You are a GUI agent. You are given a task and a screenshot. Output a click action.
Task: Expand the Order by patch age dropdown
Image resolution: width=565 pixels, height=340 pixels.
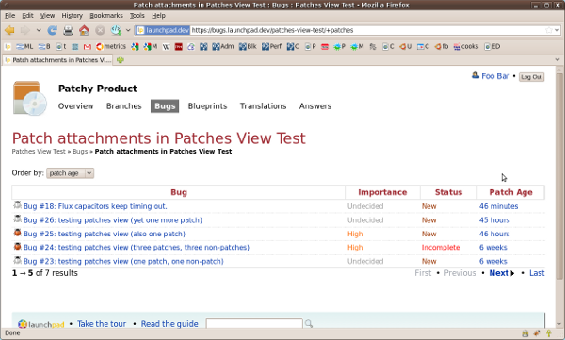tap(71, 173)
